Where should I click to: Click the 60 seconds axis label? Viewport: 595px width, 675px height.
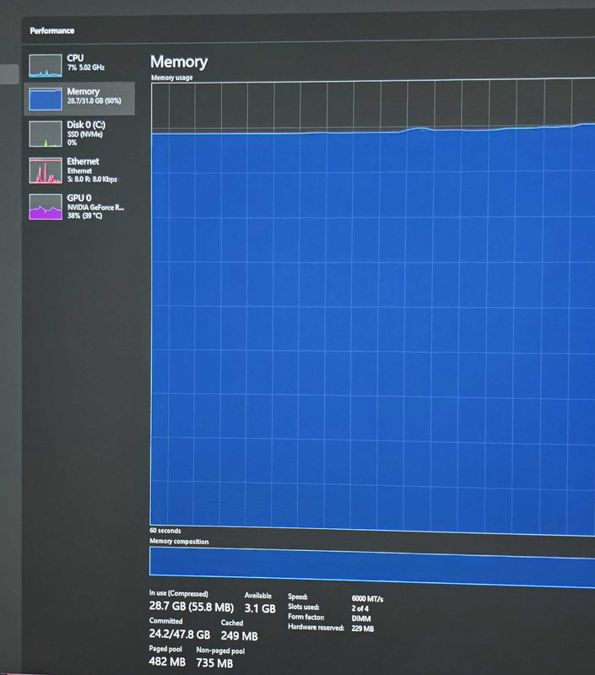[165, 531]
